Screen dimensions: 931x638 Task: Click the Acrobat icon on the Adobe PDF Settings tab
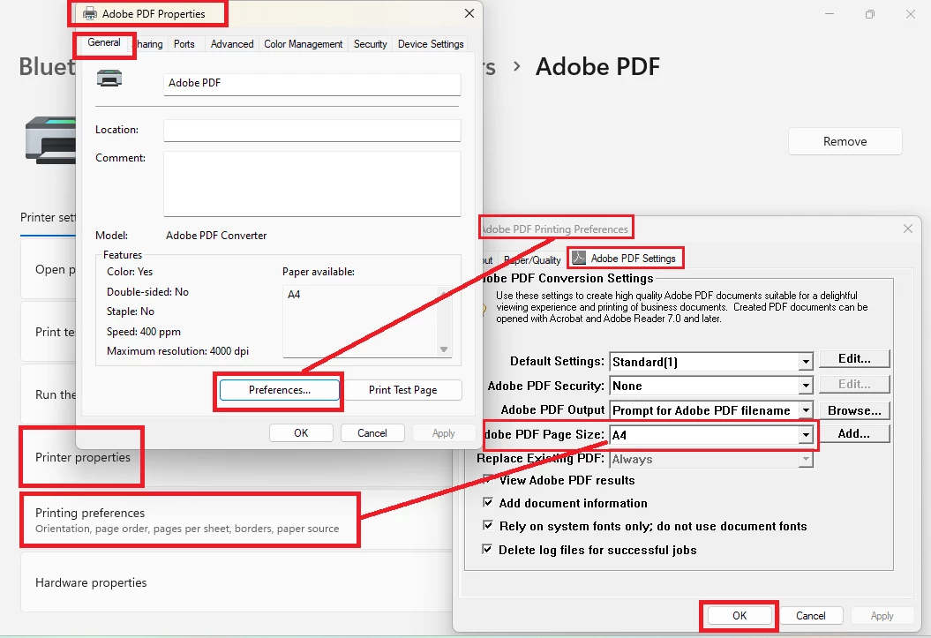[x=579, y=258]
